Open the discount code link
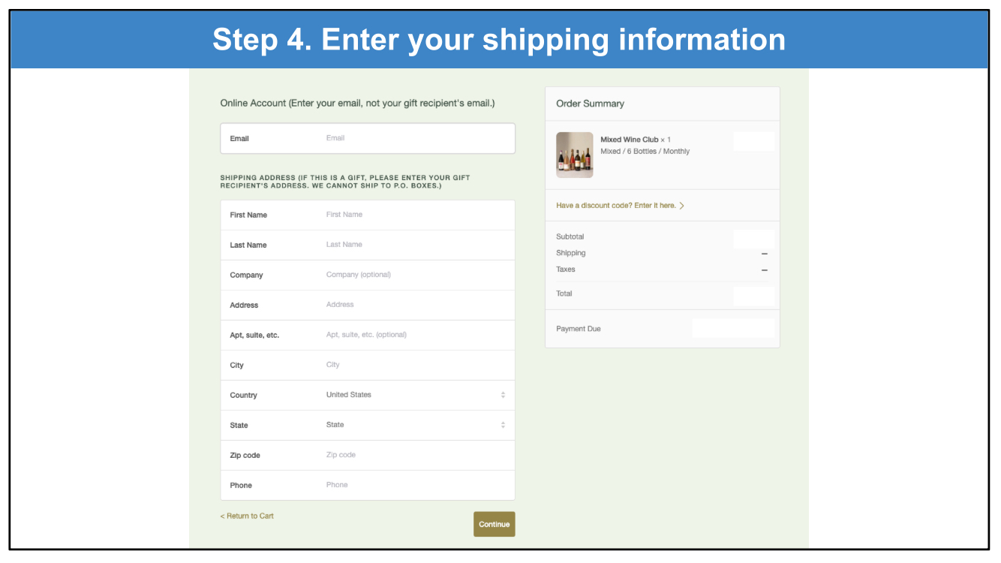This screenshot has width=1001, height=563. [x=615, y=206]
